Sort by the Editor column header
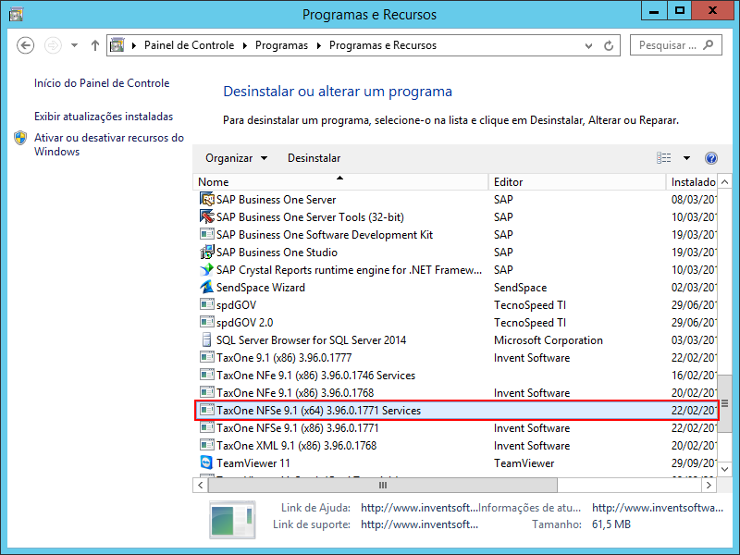 [x=576, y=181]
